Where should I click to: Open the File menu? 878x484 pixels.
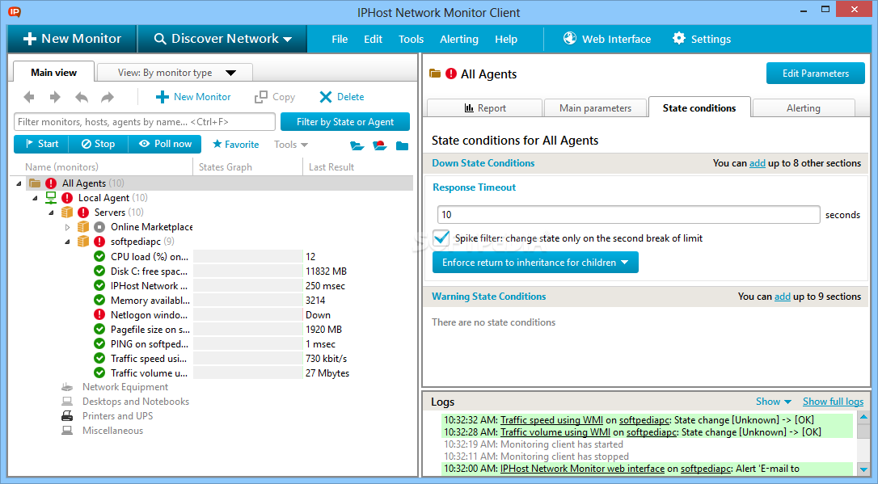click(x=340, y=39)
